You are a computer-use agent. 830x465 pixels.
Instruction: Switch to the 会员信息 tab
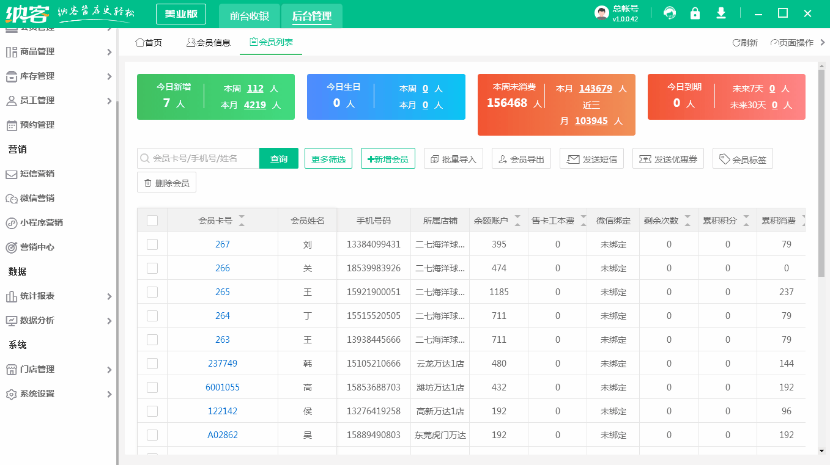click(207, 42)
